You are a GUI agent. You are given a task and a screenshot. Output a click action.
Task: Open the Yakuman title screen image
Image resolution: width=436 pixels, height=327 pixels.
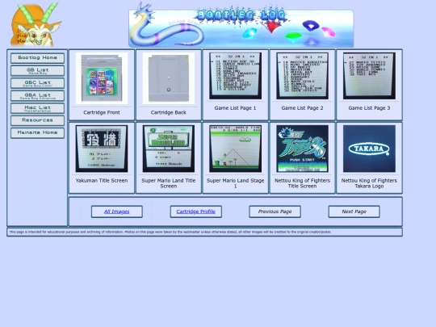102,149
